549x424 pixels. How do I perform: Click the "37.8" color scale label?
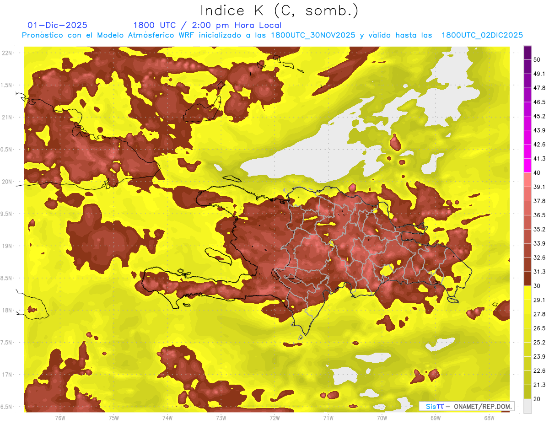pyautogui.click(x=539, y=201)
